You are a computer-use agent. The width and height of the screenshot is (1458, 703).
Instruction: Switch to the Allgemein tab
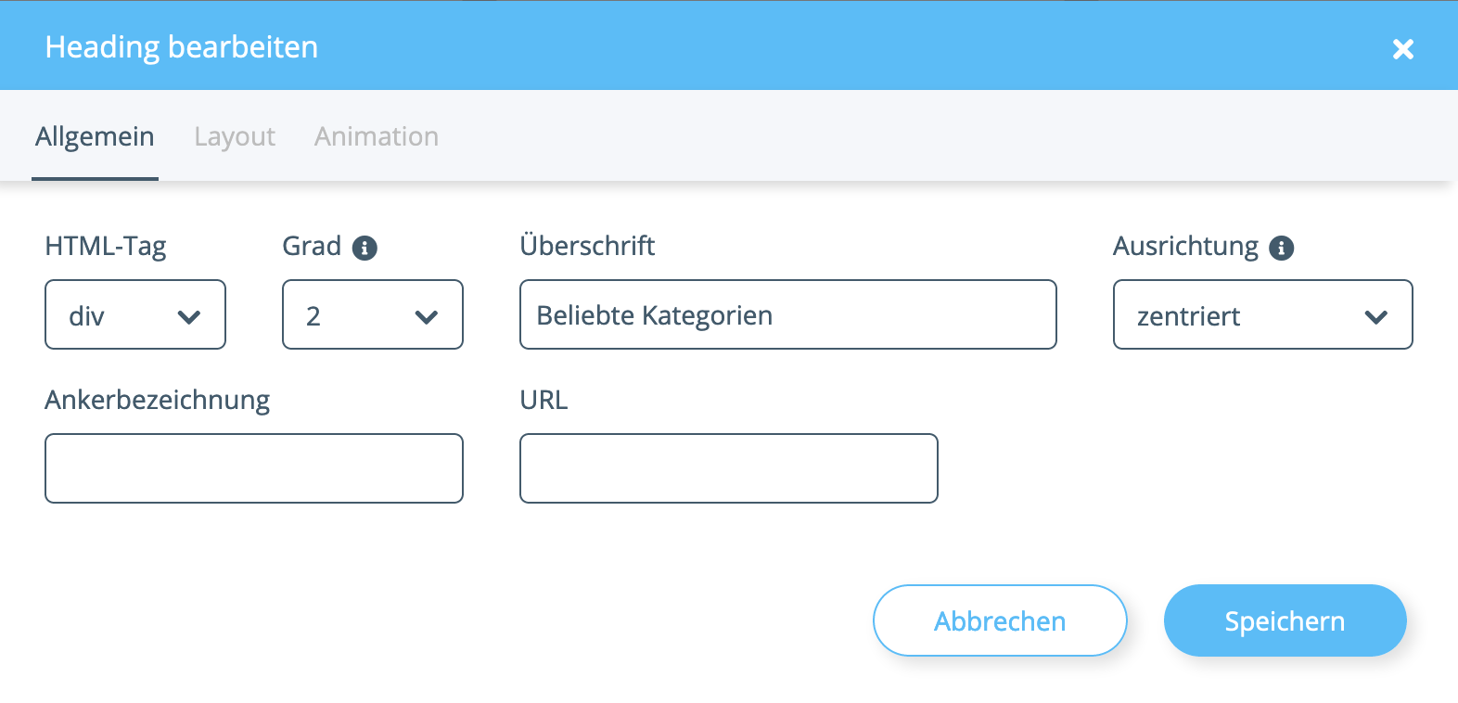click(95, 136)
